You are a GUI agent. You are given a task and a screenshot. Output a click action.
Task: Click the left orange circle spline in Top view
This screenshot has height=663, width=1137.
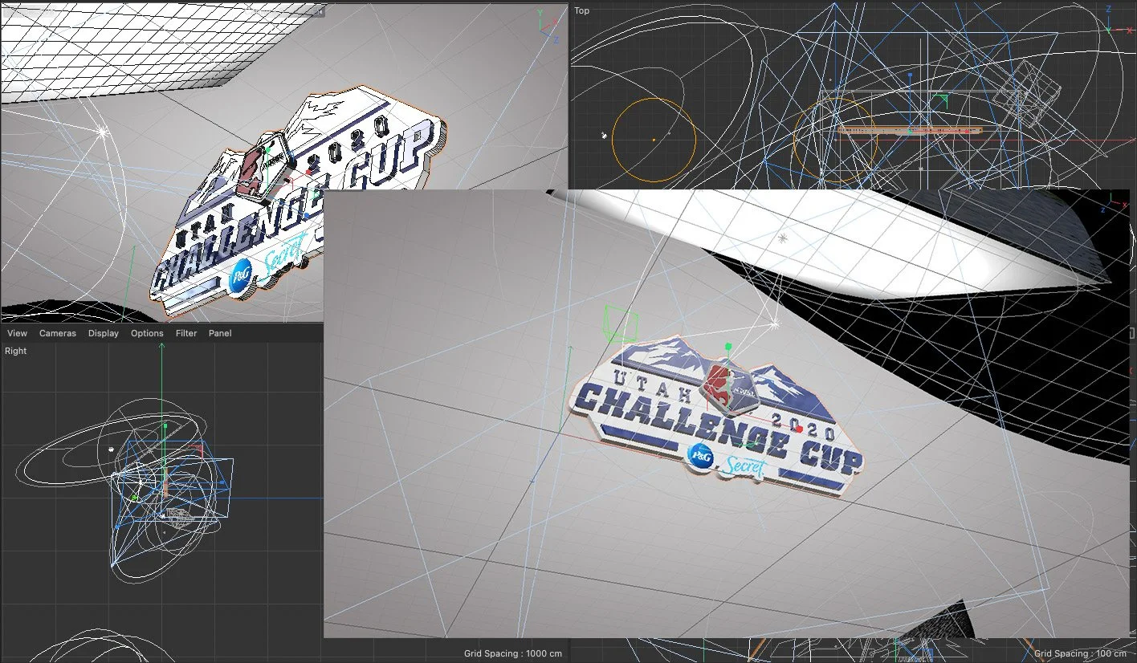click(654, 140)
